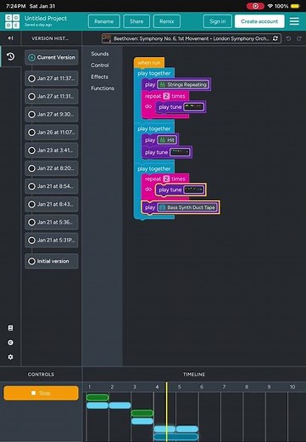Open the book documentation icon
The height and width of the screenshot is (442, 306).
pyautogui.click(x=10, y=328)
